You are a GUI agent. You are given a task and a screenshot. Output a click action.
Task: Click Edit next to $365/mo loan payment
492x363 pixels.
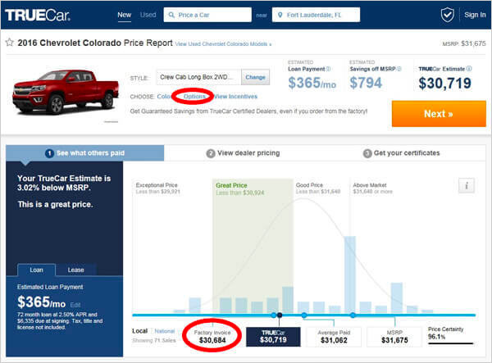(75, 305)
